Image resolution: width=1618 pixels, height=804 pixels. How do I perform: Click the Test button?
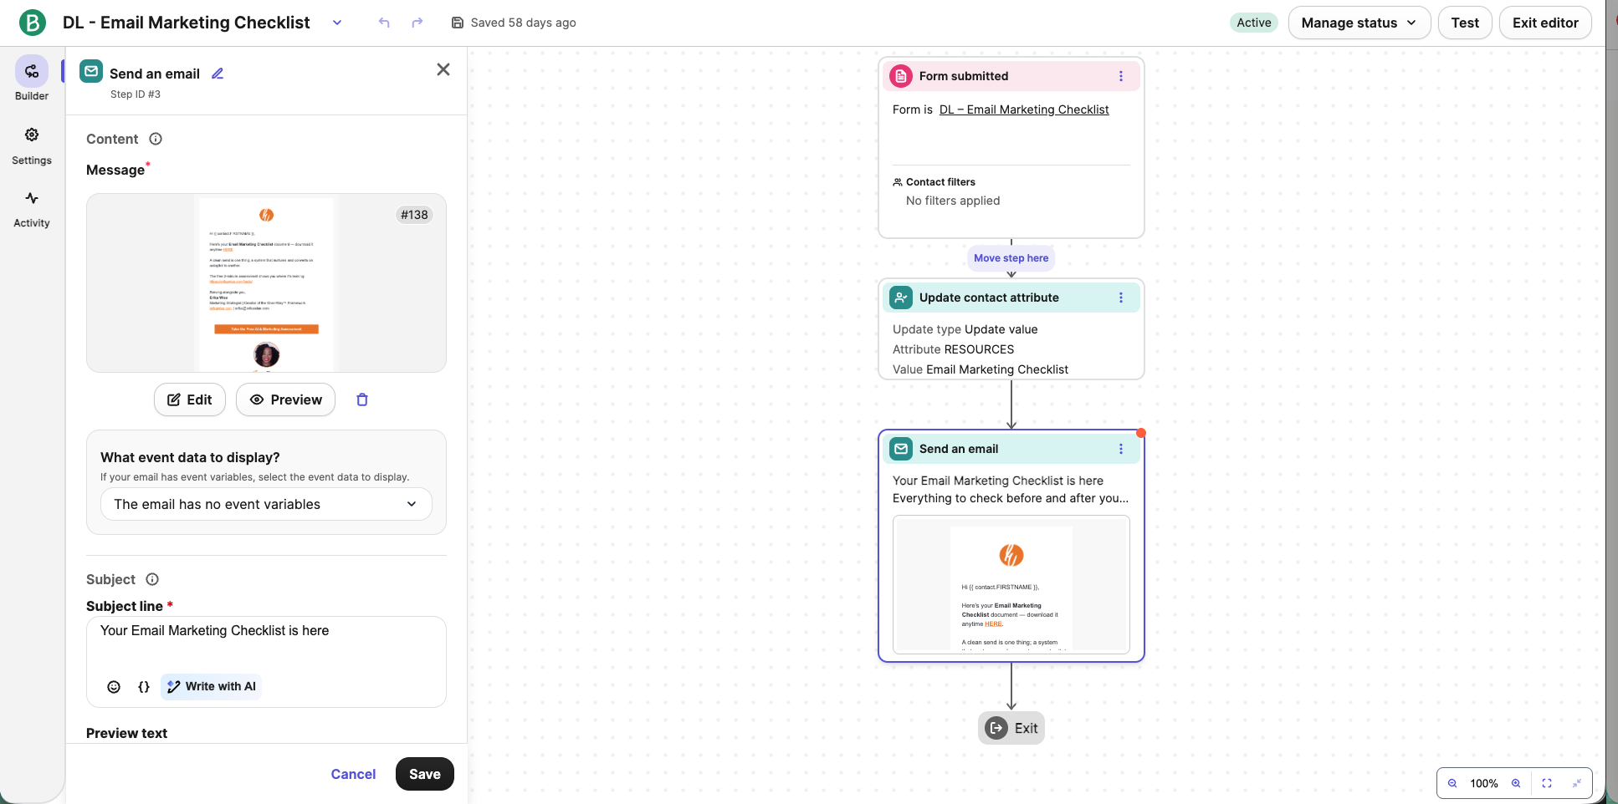1465,23
